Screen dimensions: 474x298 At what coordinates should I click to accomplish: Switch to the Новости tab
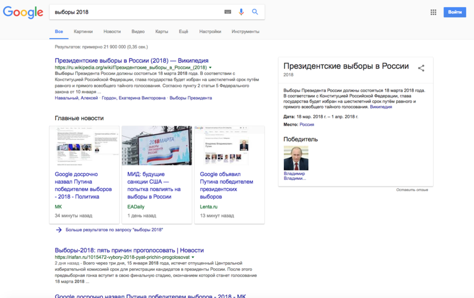pos(112,31)
